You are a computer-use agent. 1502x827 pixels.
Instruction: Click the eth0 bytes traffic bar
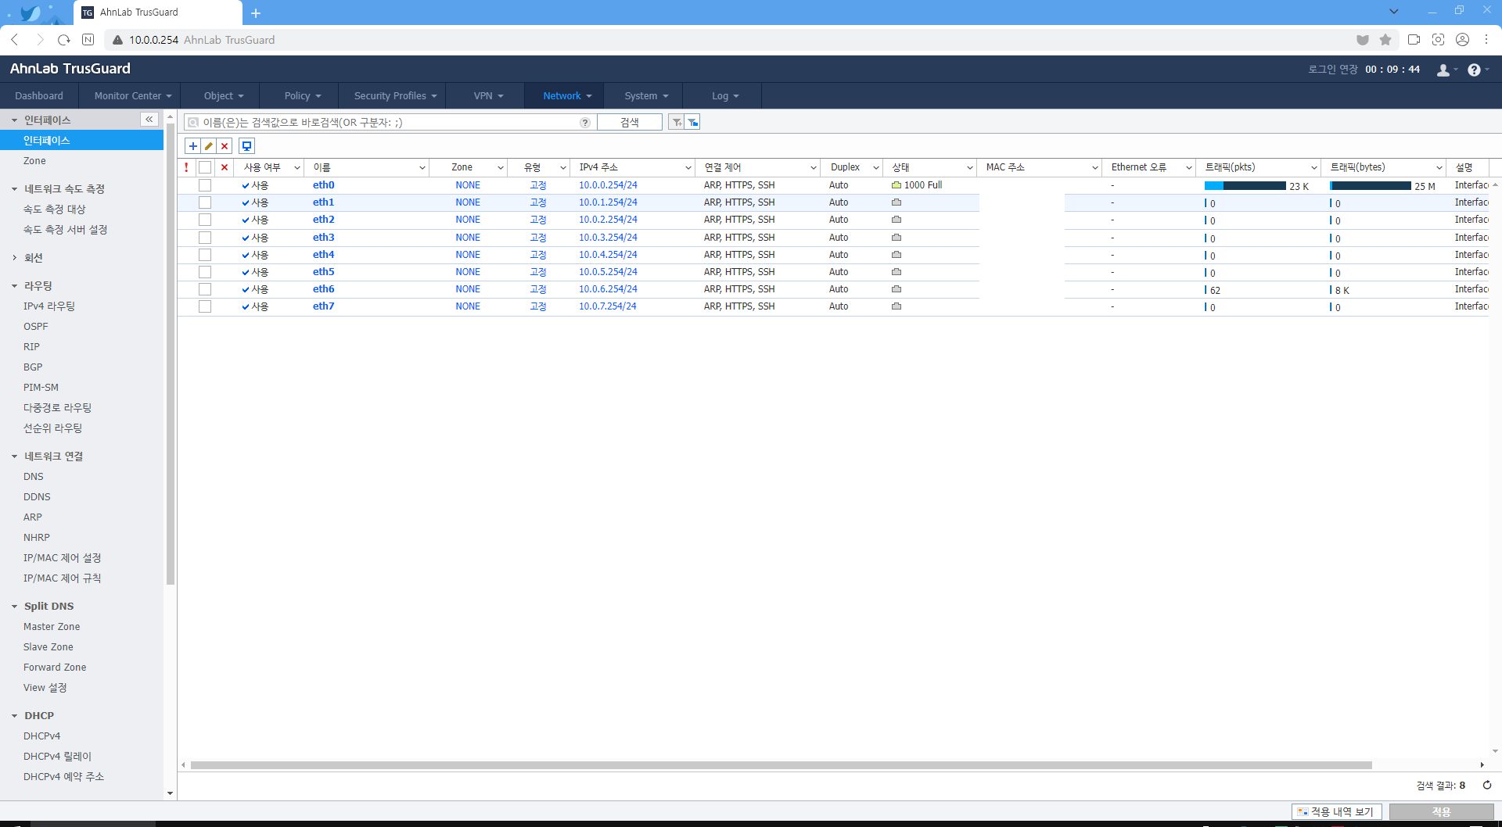pos(1371,186)
